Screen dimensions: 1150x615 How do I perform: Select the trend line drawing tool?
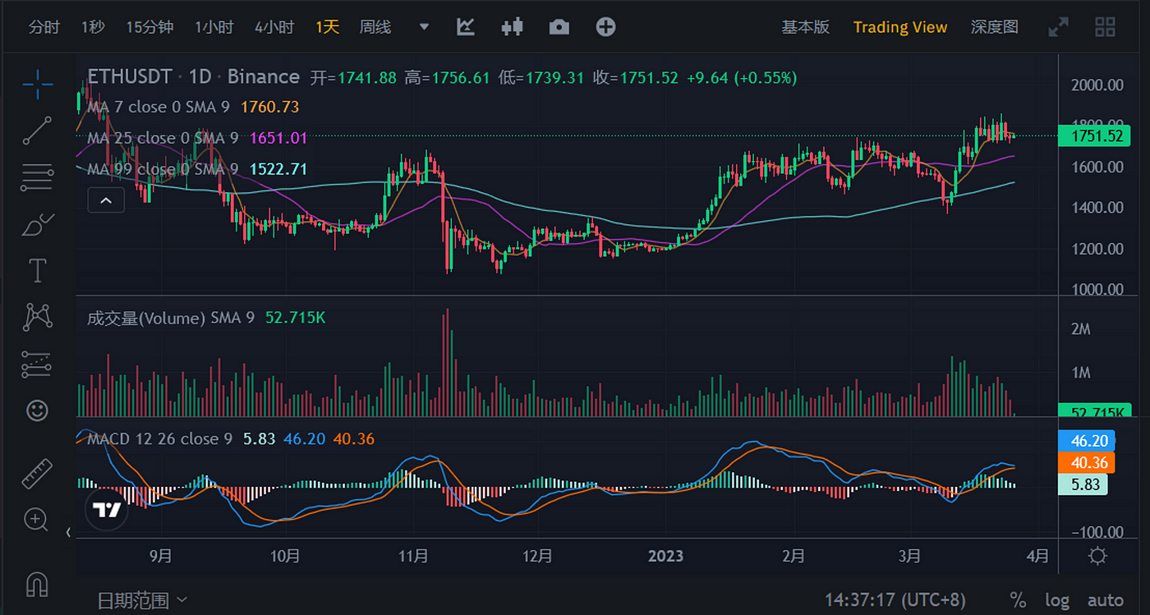coord(37,131)
